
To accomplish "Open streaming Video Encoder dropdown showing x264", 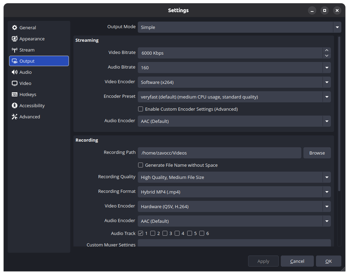I will [x=234, y=82].
